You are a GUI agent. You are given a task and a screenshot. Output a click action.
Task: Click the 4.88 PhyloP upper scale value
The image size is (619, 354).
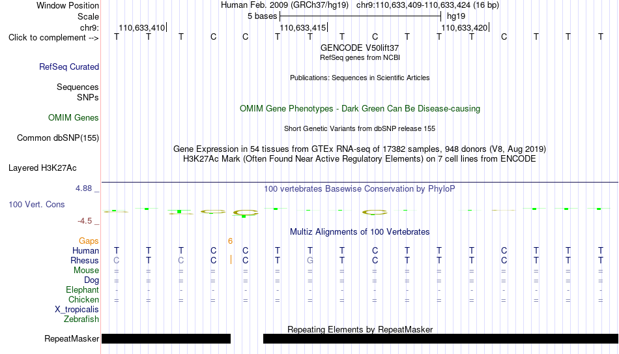pyautogui.click(x=83, y=188)
